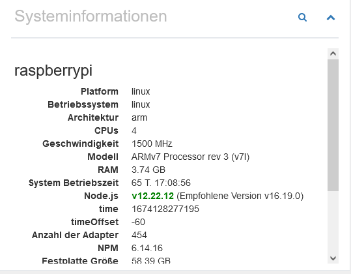Viewport: 351px width, 274px height.
Task: Click the NPM version 6.14.16
Action: pyautogui.click(x=147, y=248)
